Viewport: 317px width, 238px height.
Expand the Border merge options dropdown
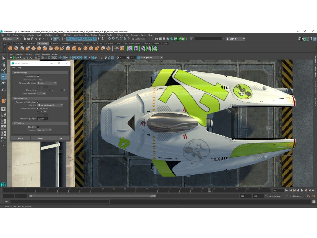(50, 105)
